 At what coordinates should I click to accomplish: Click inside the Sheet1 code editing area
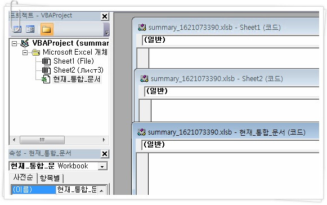click(234, 58)
